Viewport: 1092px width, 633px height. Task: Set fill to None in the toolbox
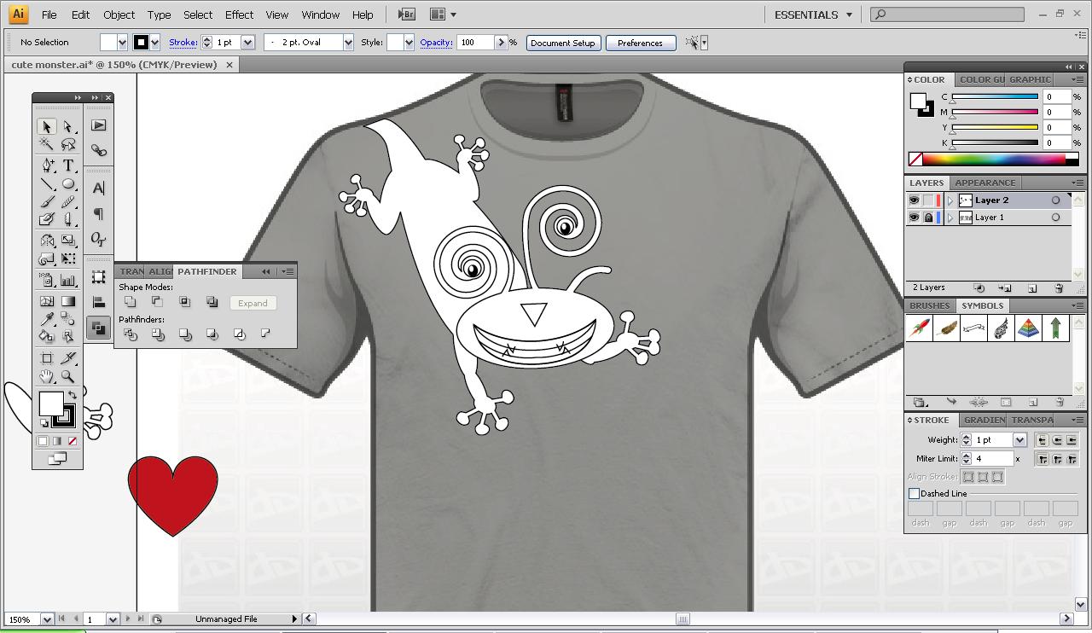tap(73, 441)
